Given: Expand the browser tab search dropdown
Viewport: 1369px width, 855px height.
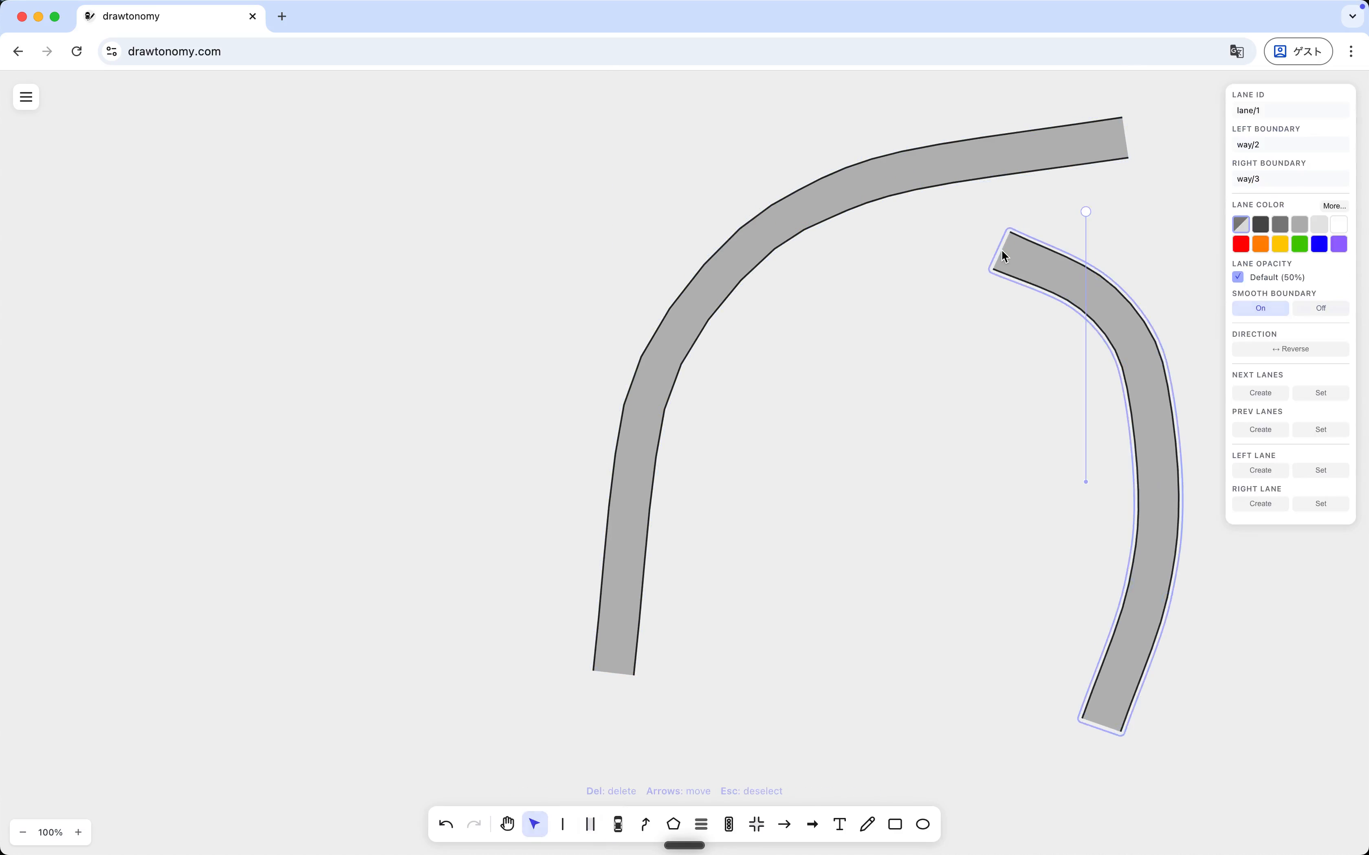Looking at the screenshot, I should 1353,16.
